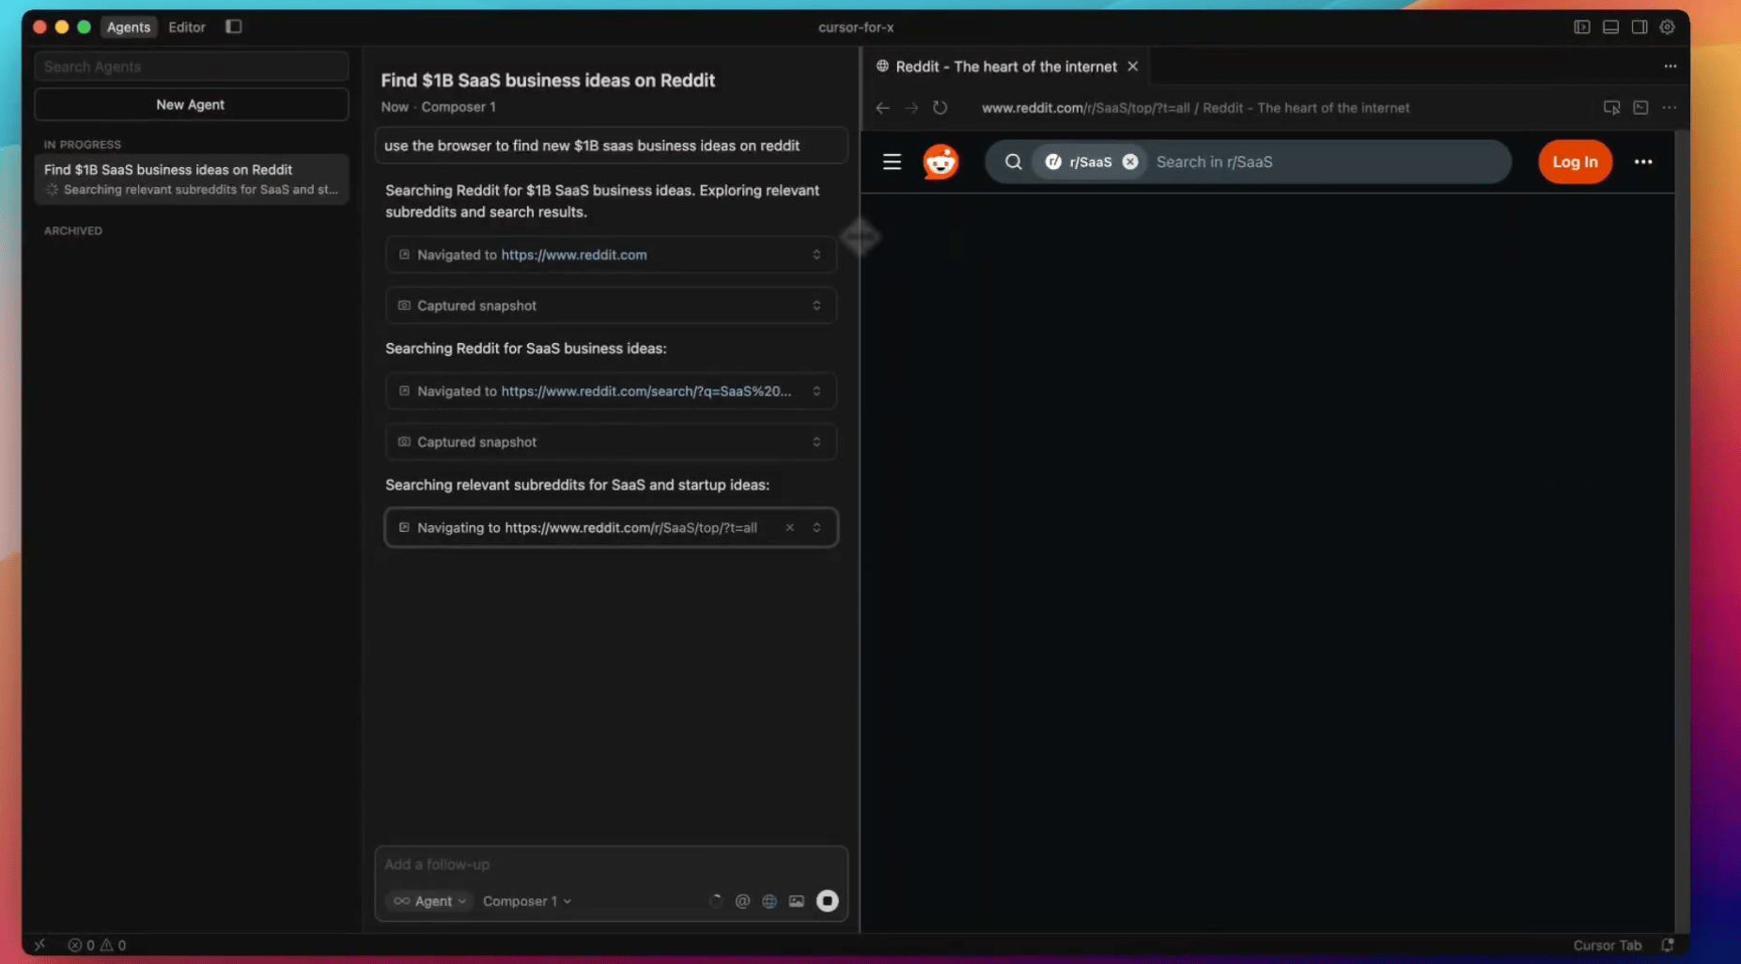This screenshot has width=1741, height=964.
Task: Remove the r/SaaS search filter
Action: (x=1130, y=162)
